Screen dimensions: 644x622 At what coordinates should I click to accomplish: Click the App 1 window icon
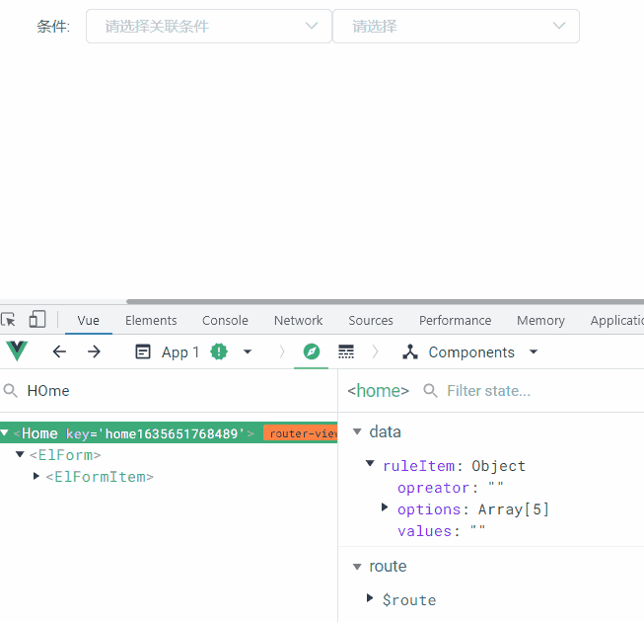(143, 351)
